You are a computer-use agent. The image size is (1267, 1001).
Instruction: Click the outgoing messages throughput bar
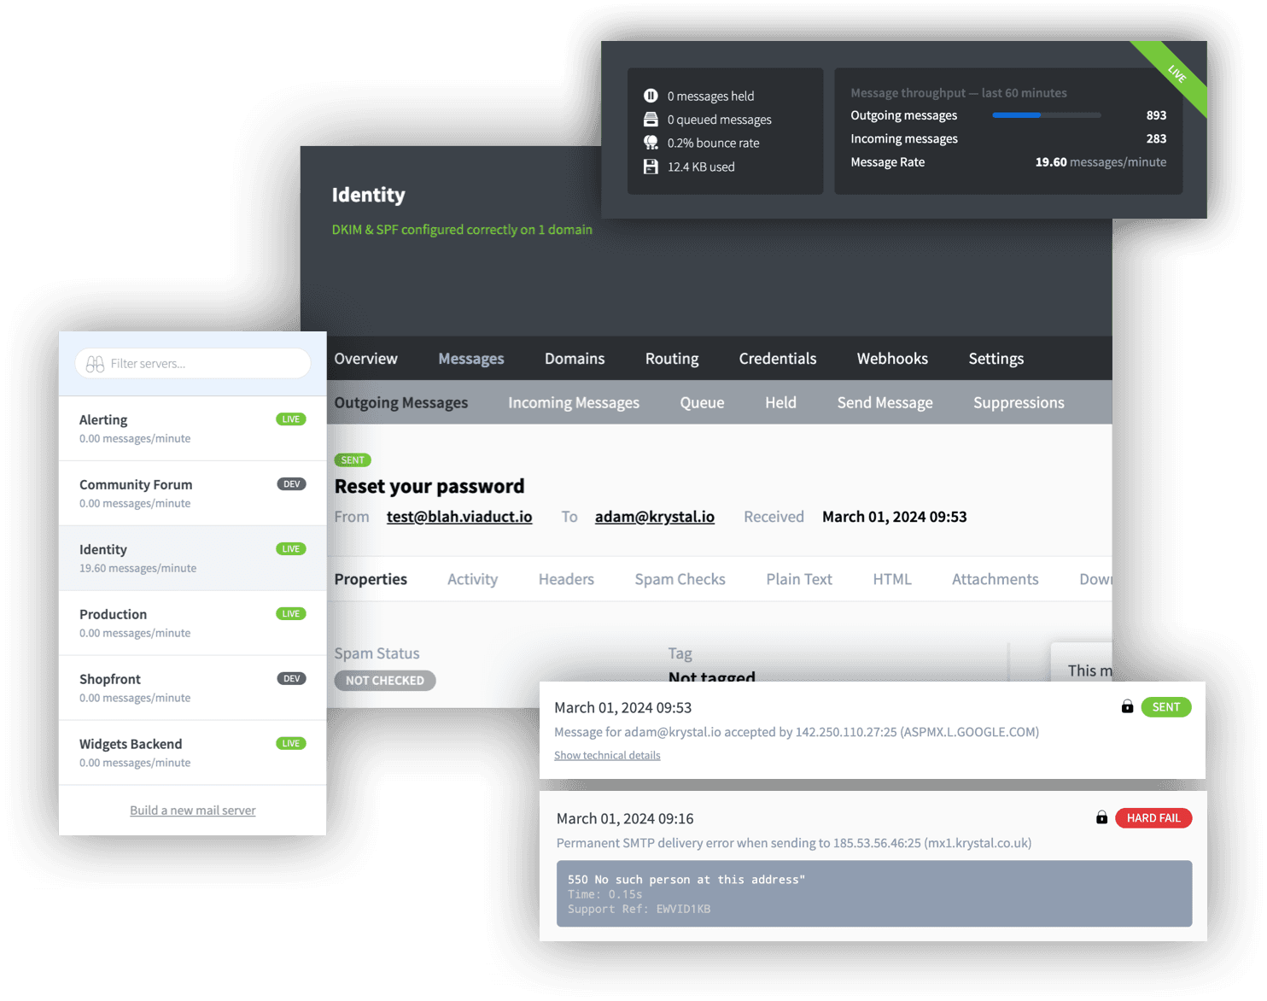(1046, 115)
